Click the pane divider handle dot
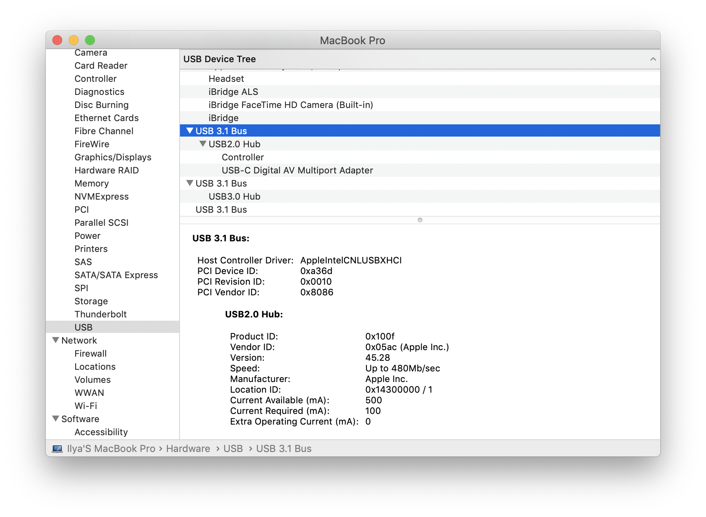The image size is (706, 517). tap(420, 220)
